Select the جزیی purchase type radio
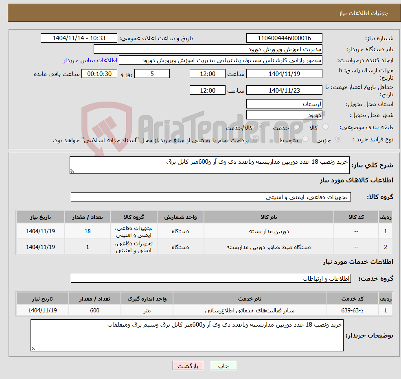The height and width of the screenshot is (379, 401). [x=338, y=139]
